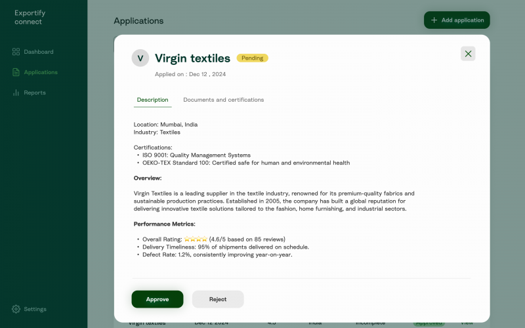
Task: Reject the Virgin textiles application
Action: [218, 299]
